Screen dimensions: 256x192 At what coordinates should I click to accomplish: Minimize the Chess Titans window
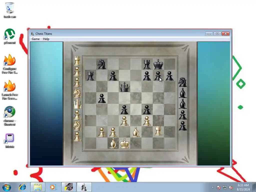(x=209, y=34)
